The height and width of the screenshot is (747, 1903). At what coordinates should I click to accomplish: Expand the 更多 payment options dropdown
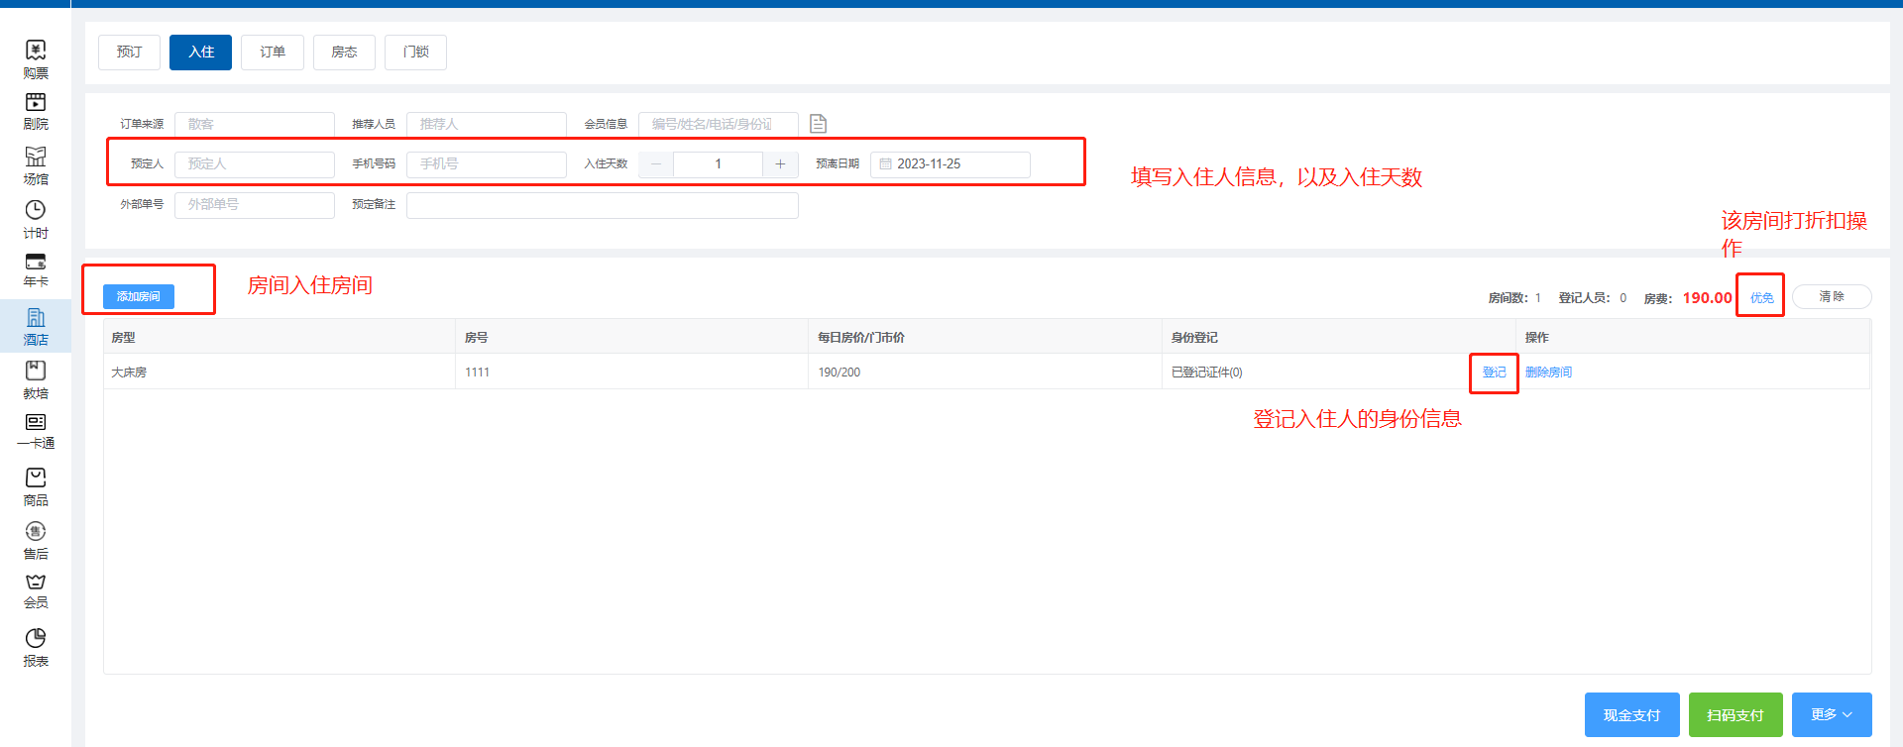pos(1831,714)
